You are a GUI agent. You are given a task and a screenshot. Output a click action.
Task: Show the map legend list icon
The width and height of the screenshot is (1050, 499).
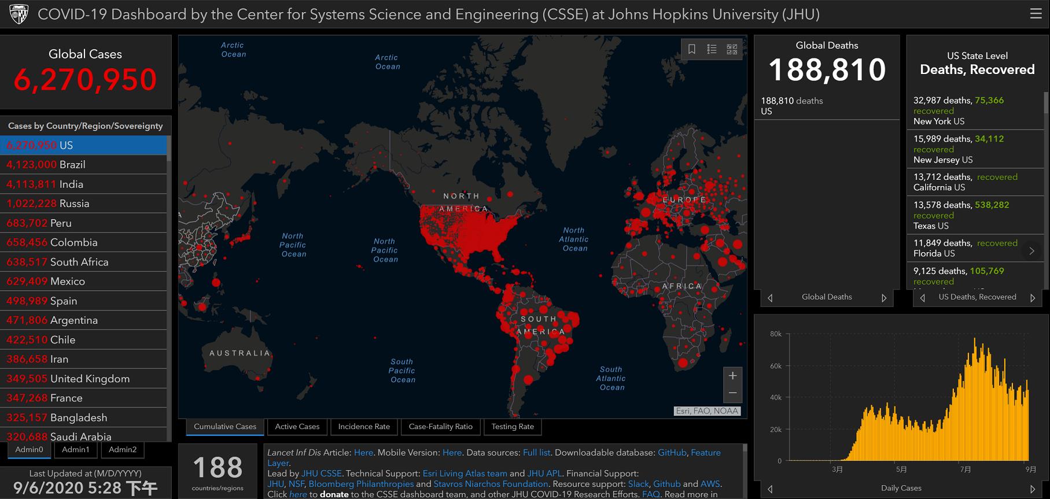[712, 49]
